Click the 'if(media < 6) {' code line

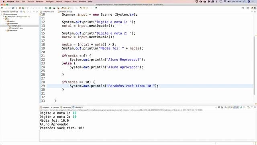click(76, 56)
